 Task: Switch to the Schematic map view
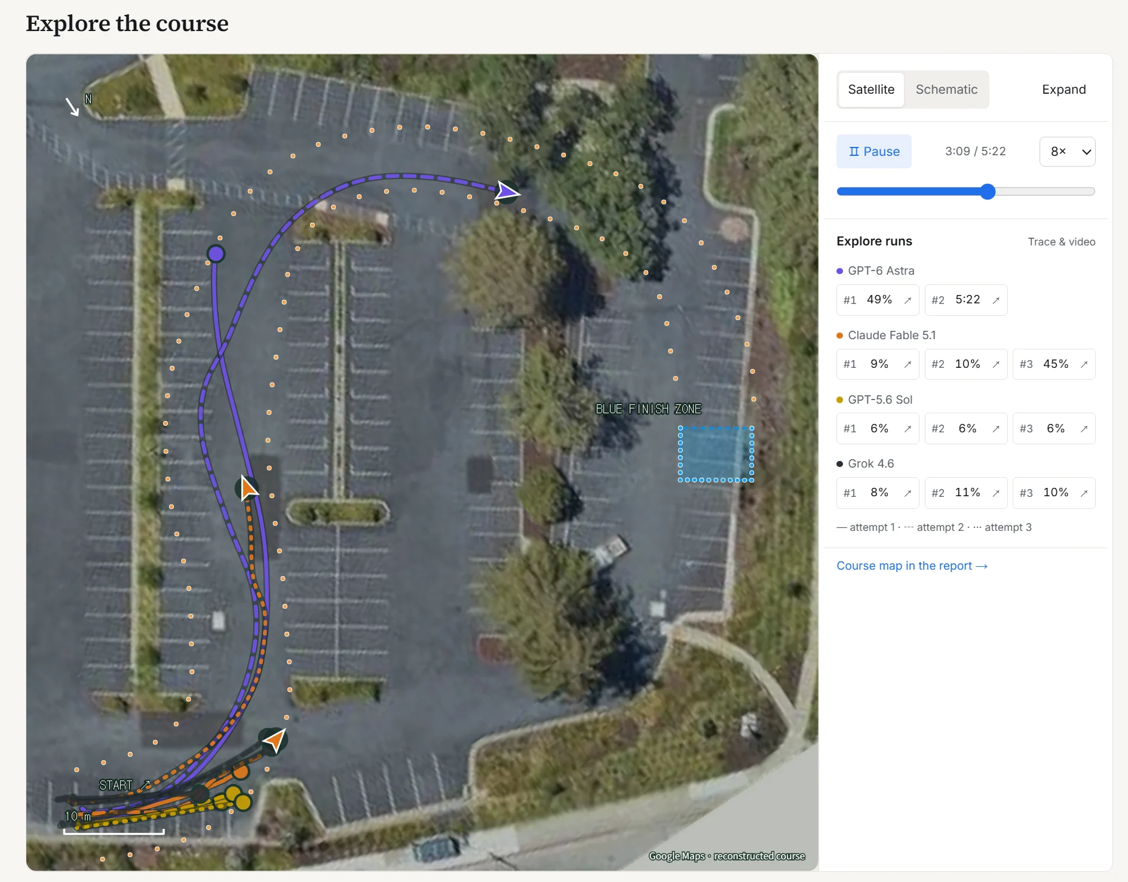(946, 90)
